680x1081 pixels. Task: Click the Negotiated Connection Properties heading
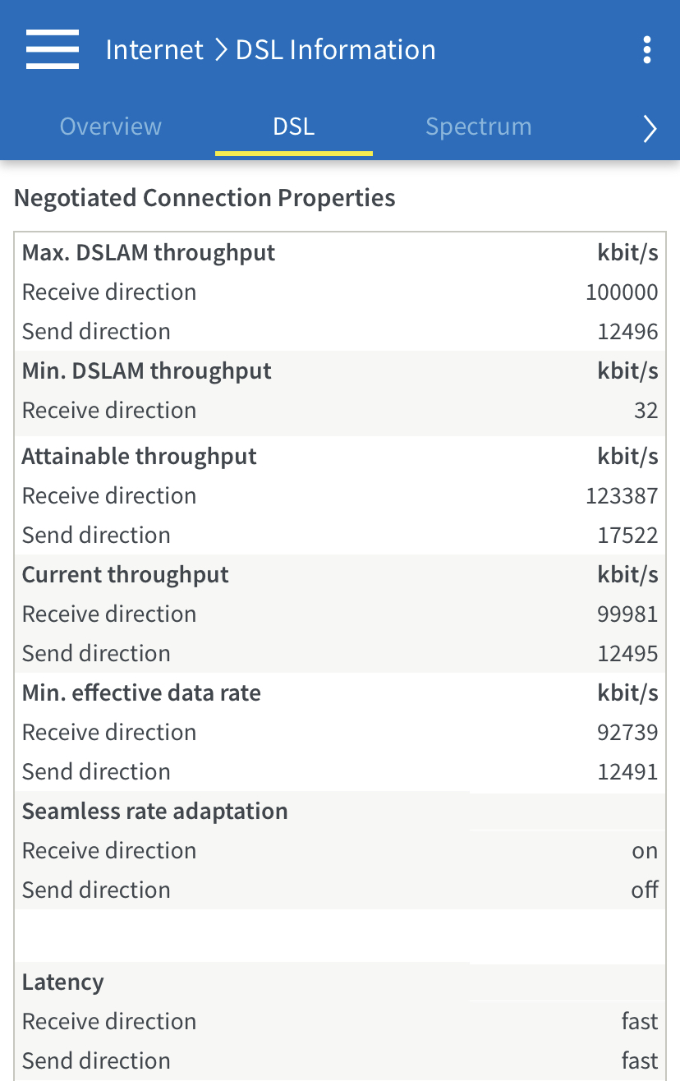point(204,198)
